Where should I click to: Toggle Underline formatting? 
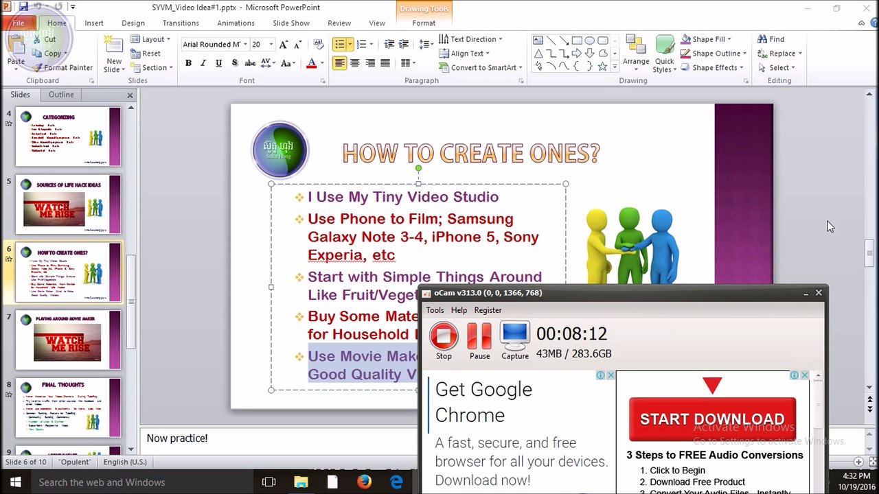click(218, 63)
